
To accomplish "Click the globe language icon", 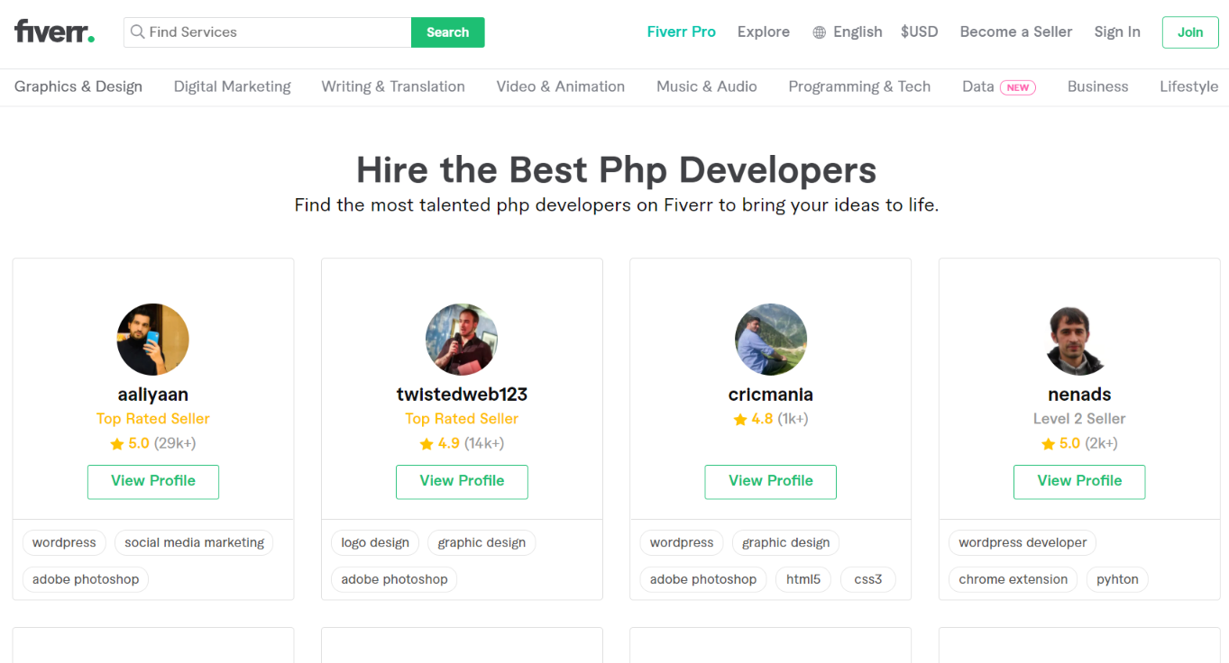I will click(819, 32).
